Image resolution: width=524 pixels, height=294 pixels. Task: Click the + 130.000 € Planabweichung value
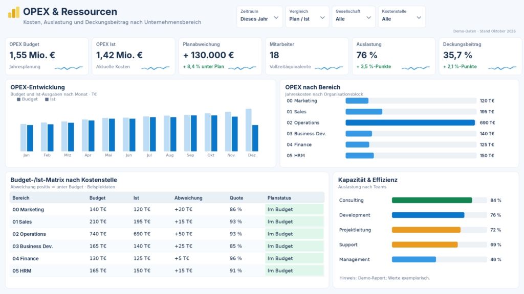tap(209, 55)
